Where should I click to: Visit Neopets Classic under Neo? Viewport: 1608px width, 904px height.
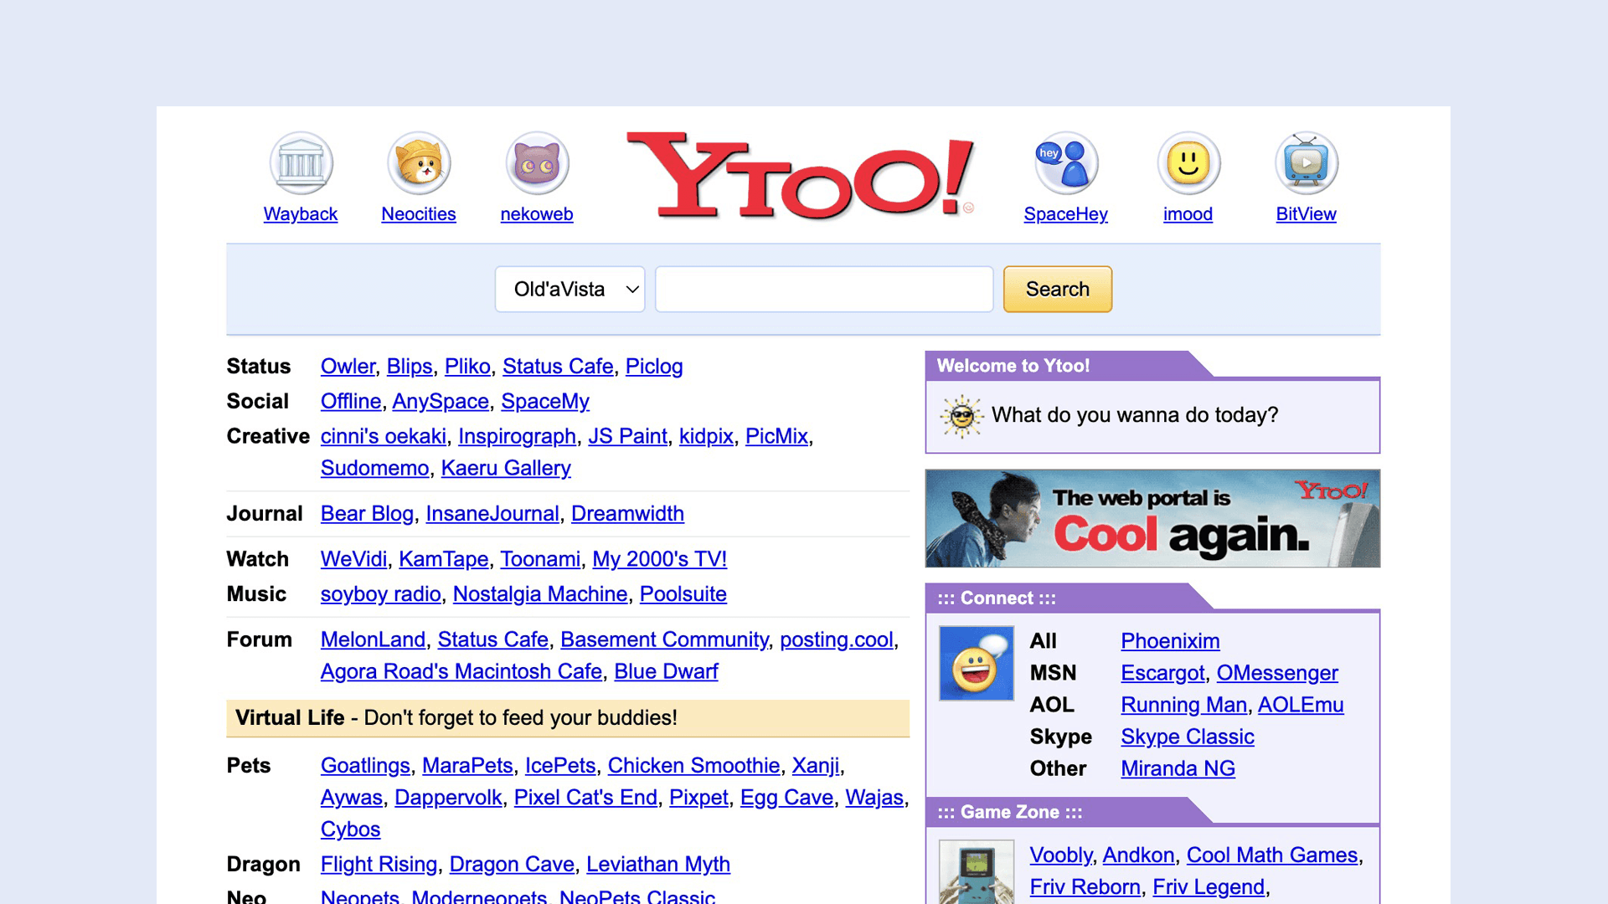click(641, 897)
